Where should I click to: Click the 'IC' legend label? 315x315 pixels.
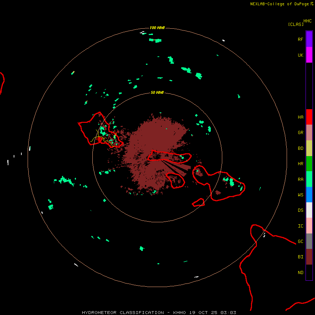pos(300,226)
